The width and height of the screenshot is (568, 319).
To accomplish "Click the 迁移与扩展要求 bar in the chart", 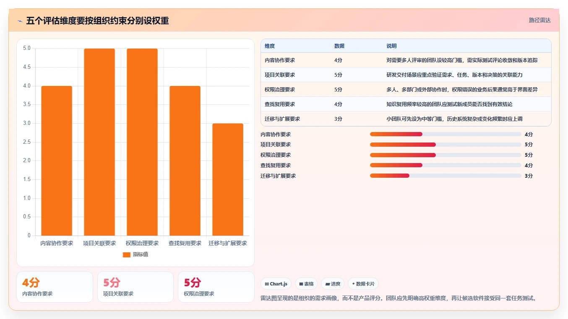I will tap(228, 179).
